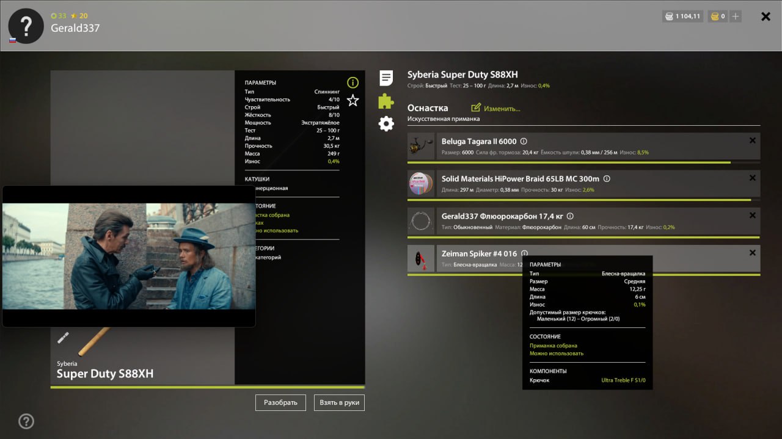Select the HiPower Braid spool thumbnail

click(421, 184)
